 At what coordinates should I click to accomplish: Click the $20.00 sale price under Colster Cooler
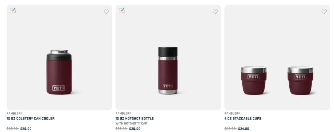coord(26,129)
